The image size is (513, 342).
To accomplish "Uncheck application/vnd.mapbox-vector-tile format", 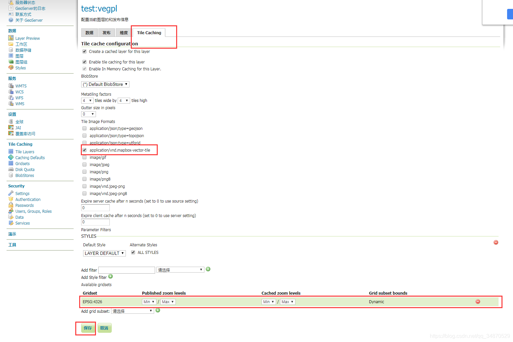I will tap(84, 150).
